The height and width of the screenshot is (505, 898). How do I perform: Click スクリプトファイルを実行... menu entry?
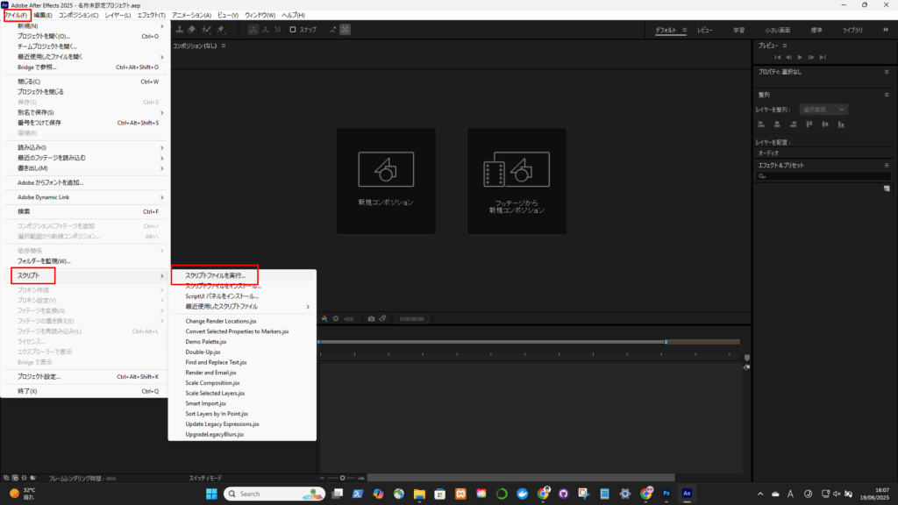(x=215, y=275)
